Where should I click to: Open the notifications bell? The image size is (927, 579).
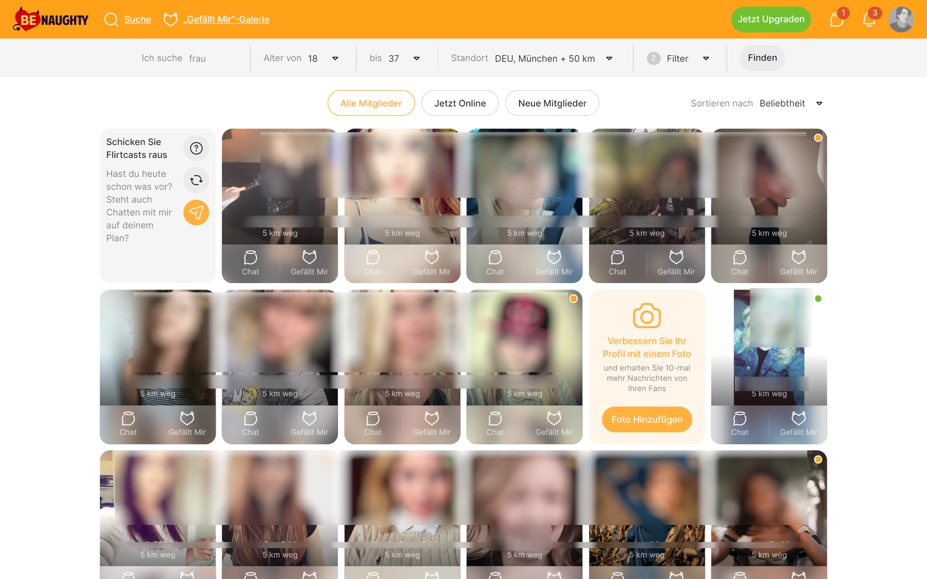tap(868, 20)
